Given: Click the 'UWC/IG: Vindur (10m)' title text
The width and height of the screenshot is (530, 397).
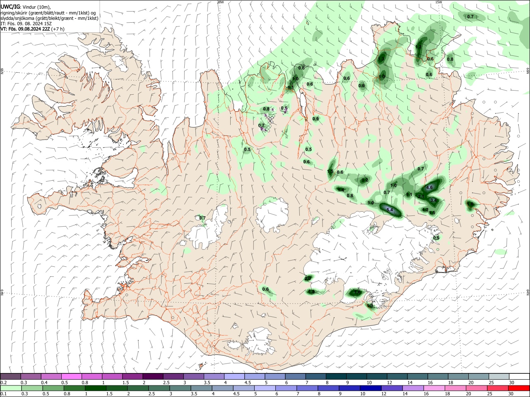Looking at the screenshot, I should (25, 7).
